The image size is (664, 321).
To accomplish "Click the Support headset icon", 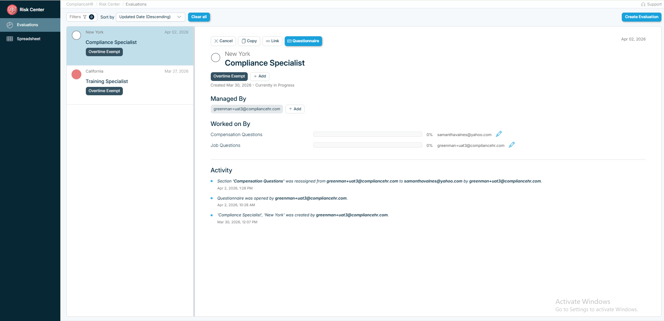I will coord(643,5).
